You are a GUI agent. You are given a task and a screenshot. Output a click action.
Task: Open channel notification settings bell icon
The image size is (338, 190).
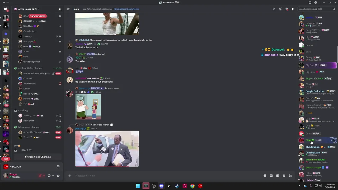coord(280,9)
